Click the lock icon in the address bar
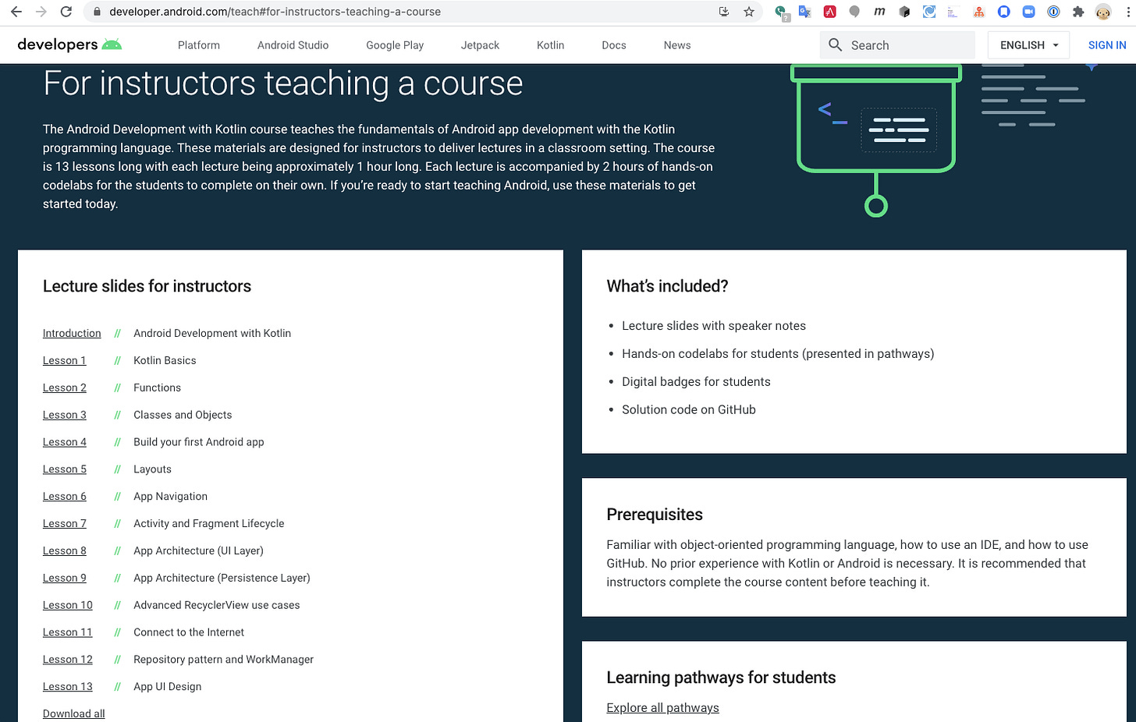1136x722 pixels. pos(97,12)
